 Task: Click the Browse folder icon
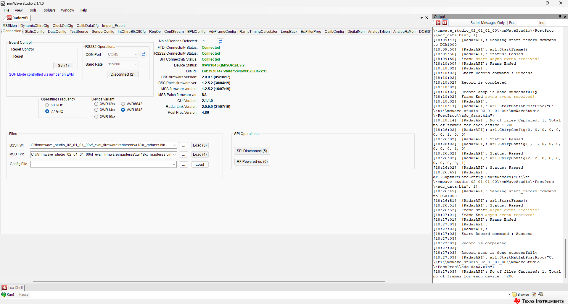tap(514, 294)
